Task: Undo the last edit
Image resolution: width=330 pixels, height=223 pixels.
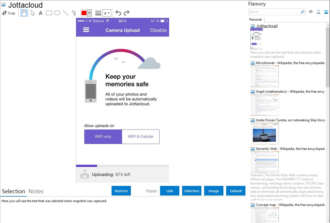Action: tap(118, 13)
